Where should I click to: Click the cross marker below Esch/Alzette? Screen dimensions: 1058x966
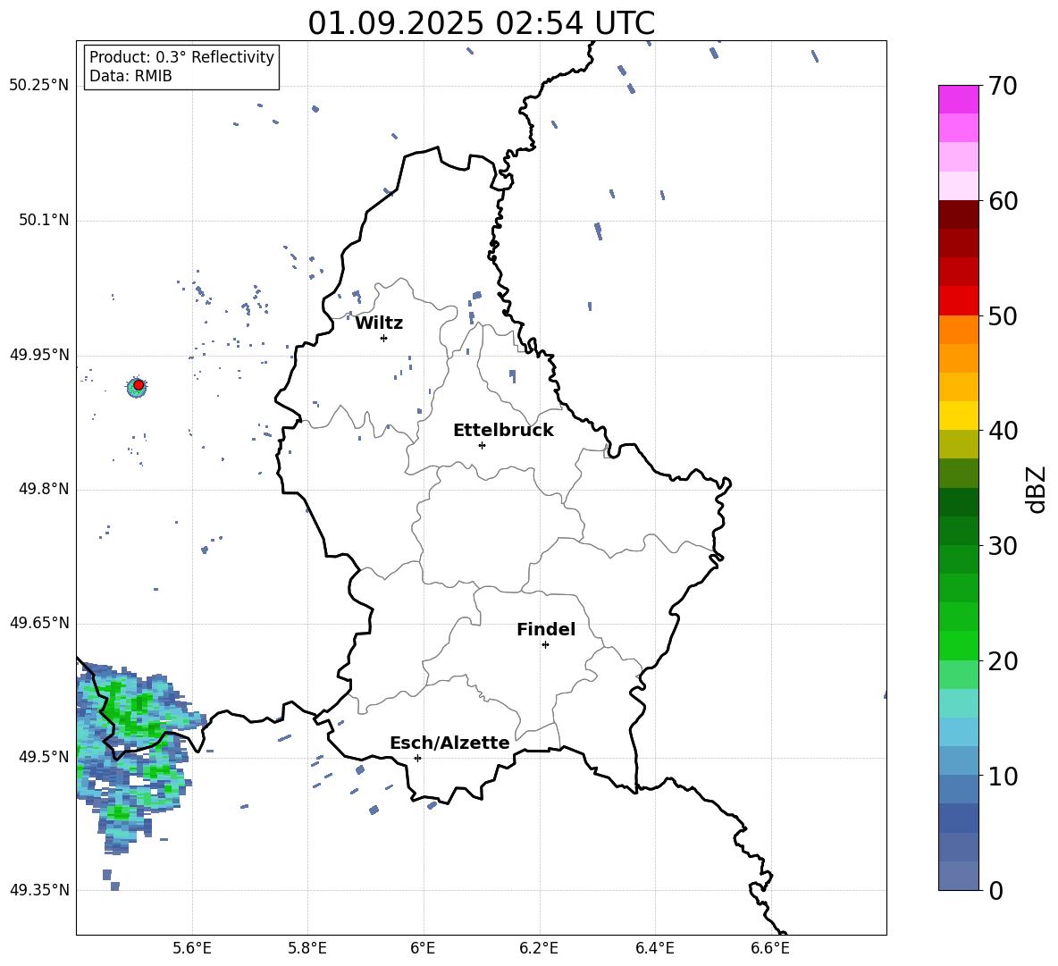417,758
